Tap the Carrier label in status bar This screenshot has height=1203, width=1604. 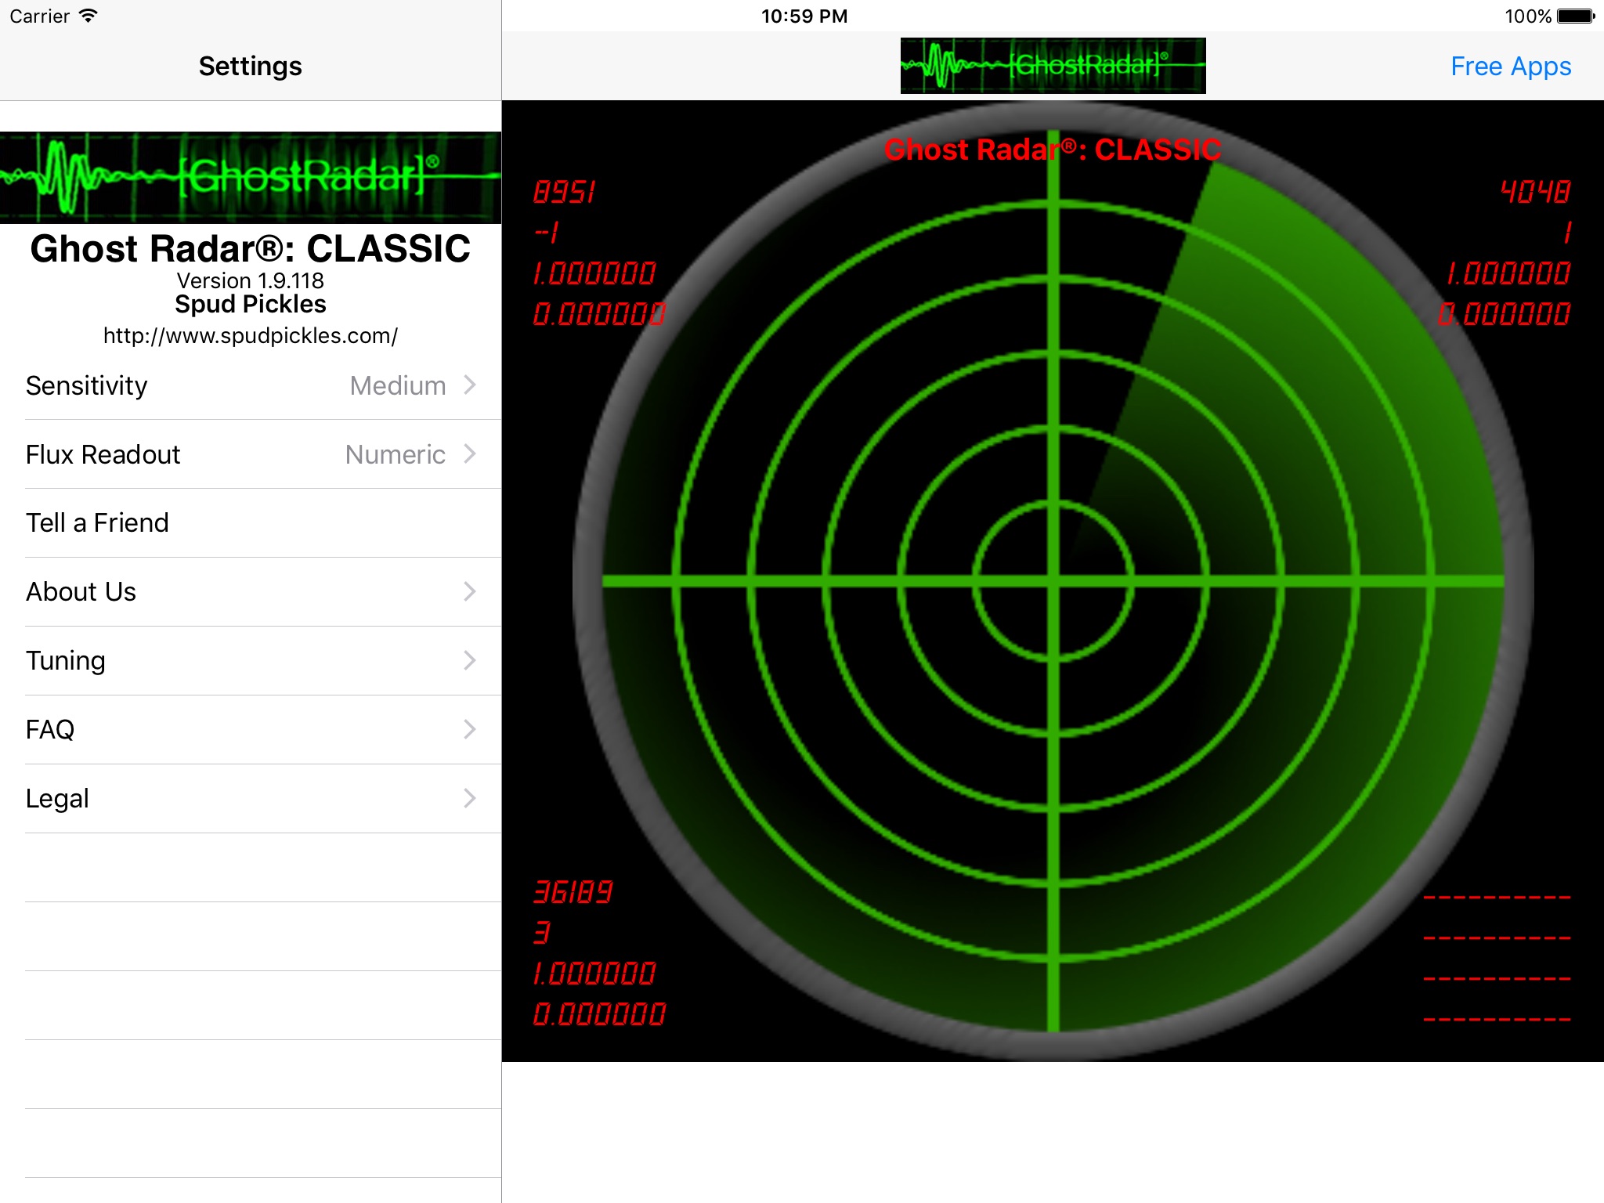[x=40, y=16]
